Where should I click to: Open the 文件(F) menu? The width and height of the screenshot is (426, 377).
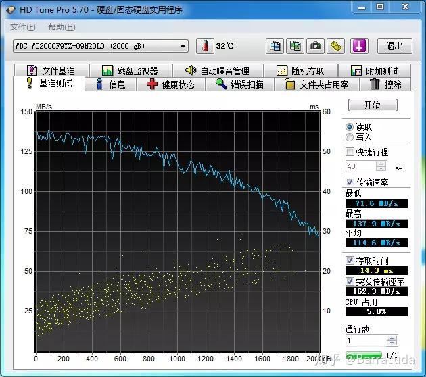(x=23, y=27)
